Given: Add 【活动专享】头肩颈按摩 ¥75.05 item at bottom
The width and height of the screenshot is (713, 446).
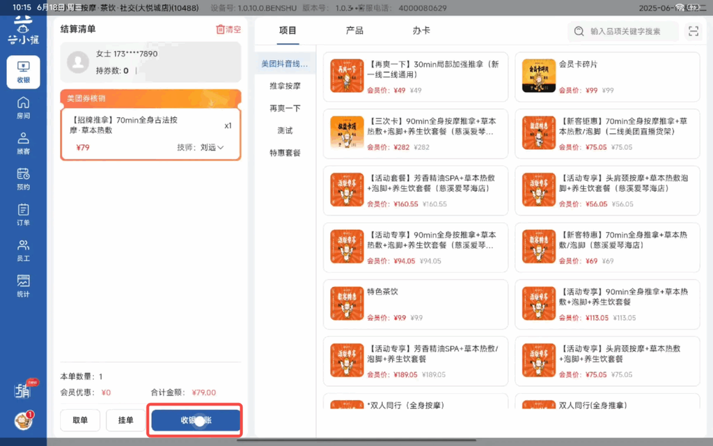Looking at the screenshot, I should click(607, 361).
